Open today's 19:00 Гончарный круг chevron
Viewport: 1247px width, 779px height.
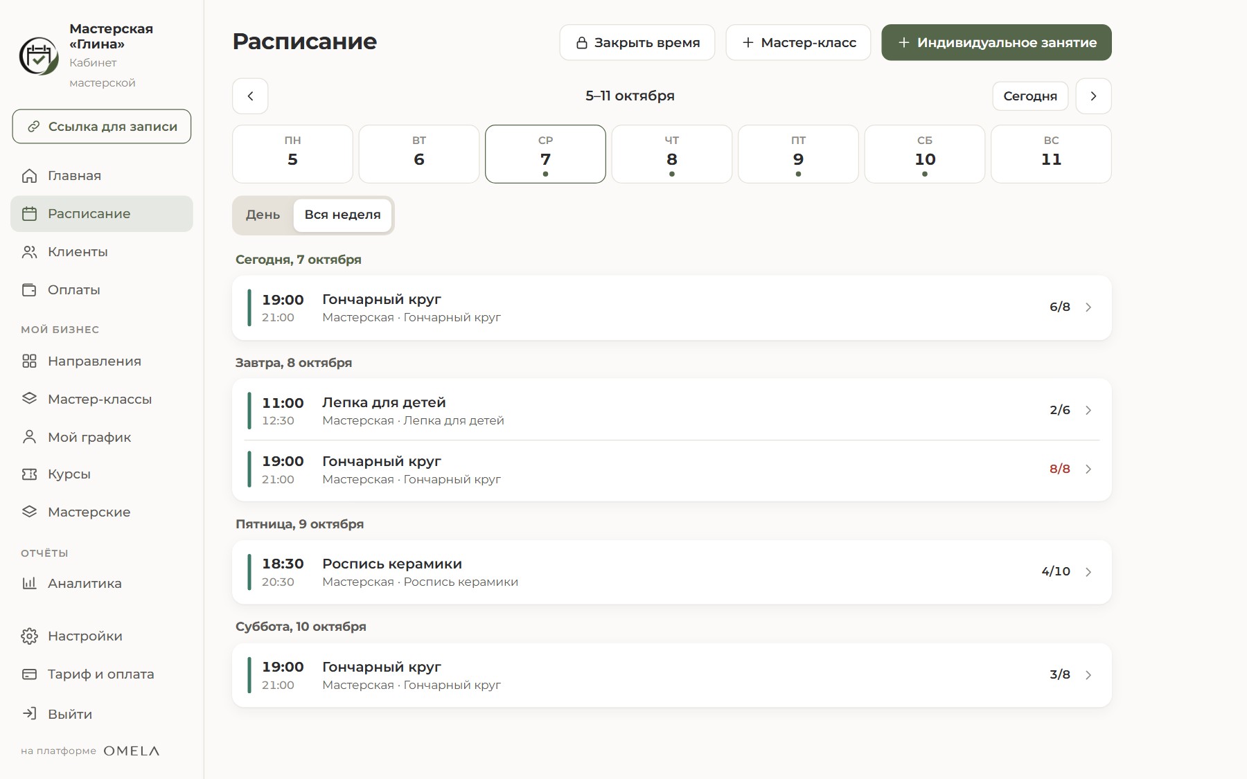(x=1088, y=307)
